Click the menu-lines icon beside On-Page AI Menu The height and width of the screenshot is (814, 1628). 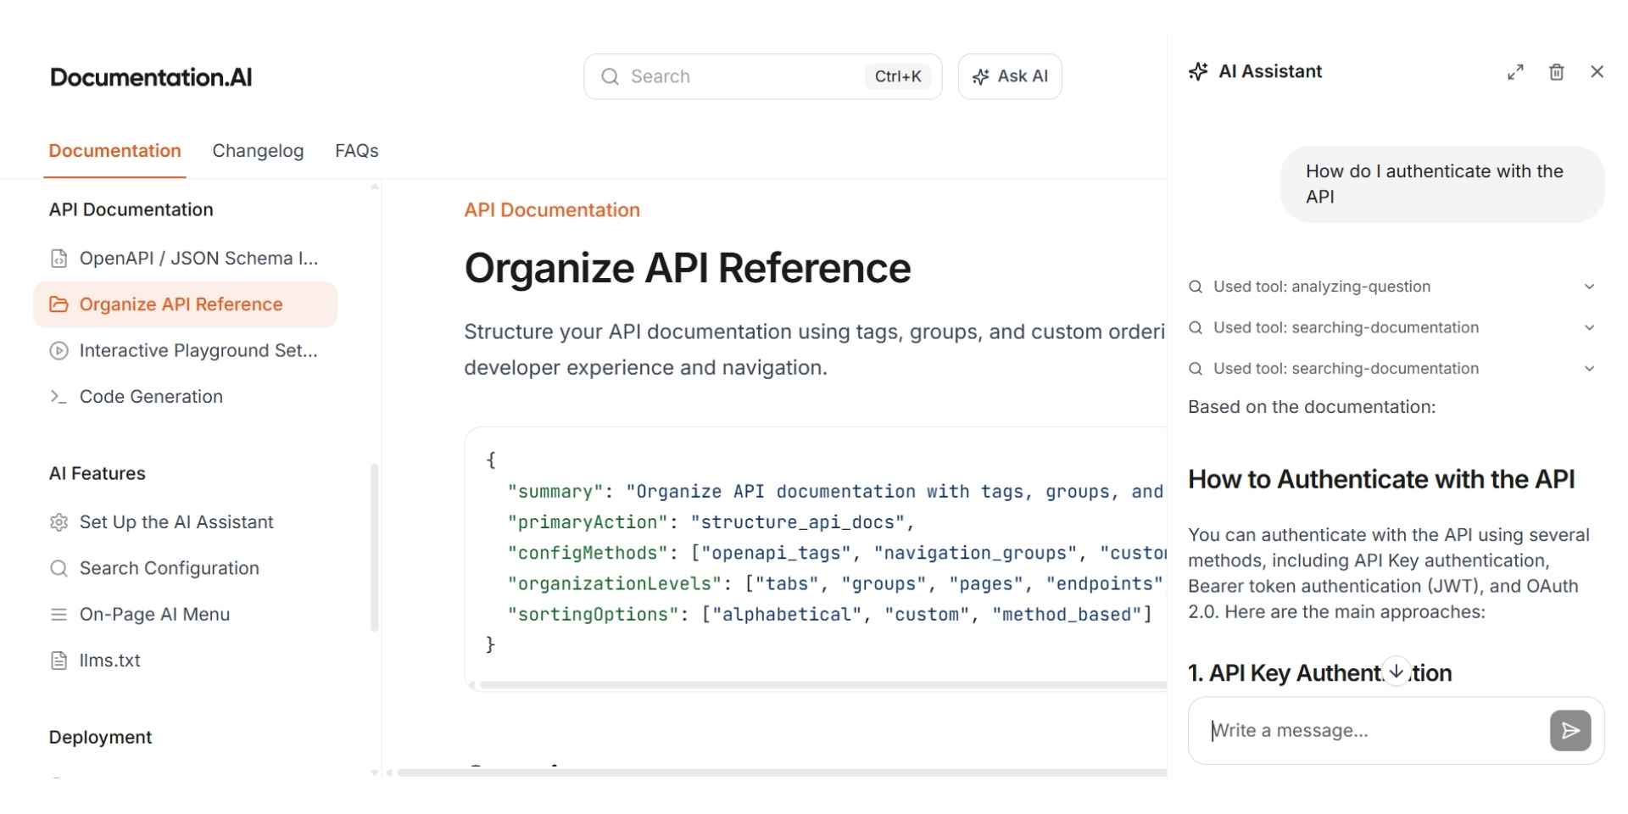[x=59, y=614]
